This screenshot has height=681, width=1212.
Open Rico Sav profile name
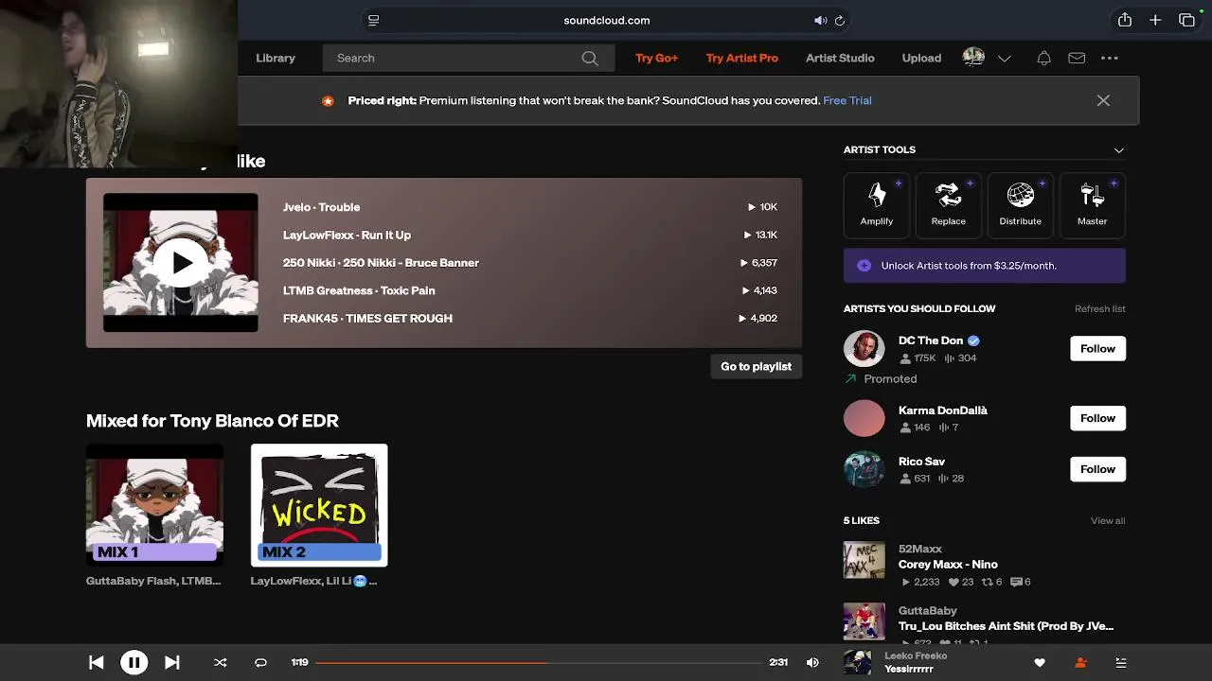pos(921,462)
